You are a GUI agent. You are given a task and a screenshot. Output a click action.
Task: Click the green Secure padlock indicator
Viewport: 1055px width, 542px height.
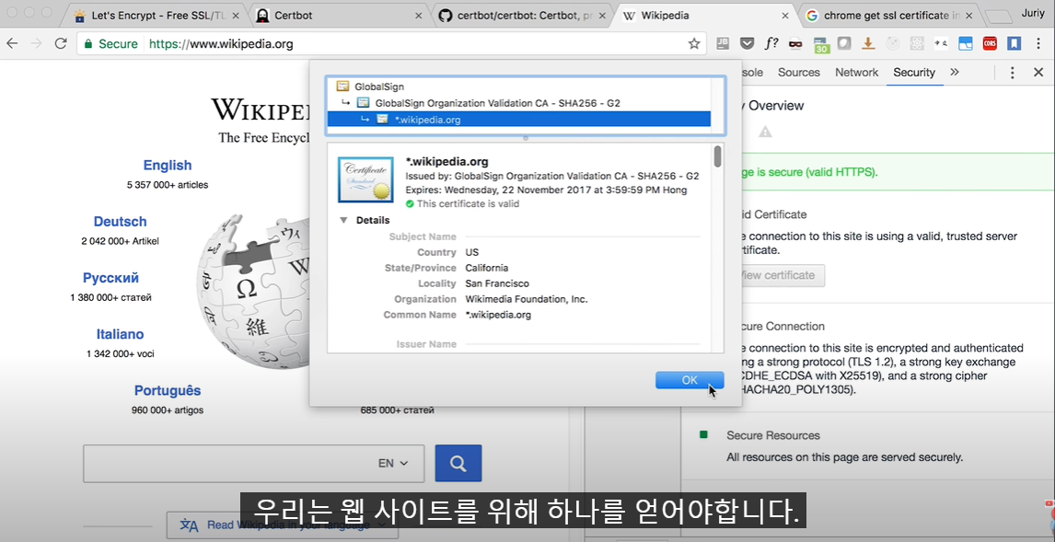[111, 44]
